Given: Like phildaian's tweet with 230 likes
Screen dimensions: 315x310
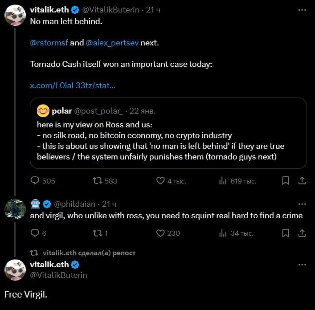Looking at the screenshot, I should pyautogui.click(x=161, y=233).
